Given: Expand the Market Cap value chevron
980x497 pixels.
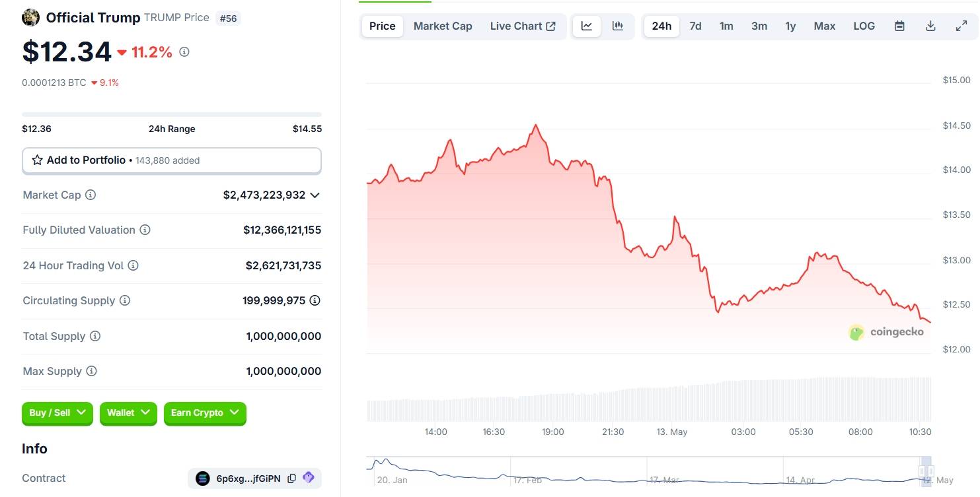Looking at the screenshot, I should tap(315, 195).
